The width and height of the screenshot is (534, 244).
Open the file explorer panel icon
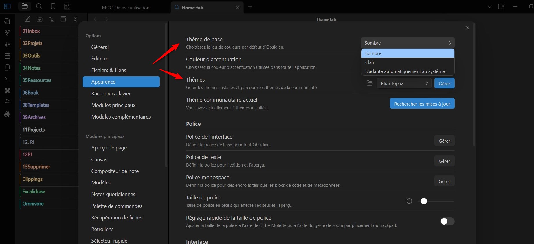[x=25, y=6]
